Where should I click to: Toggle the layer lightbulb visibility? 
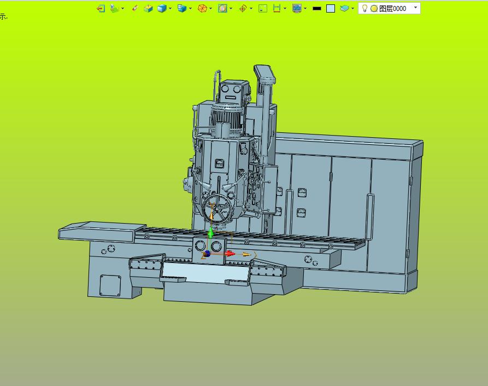[x=364, y=8]
